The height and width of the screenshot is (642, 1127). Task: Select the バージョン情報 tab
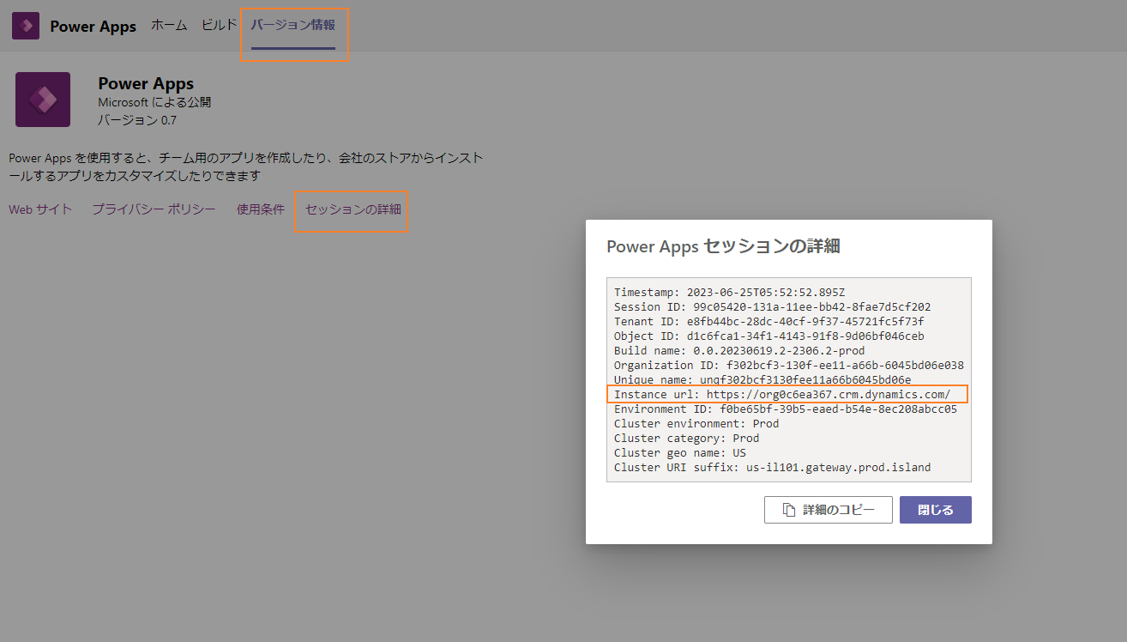point(293,25)
